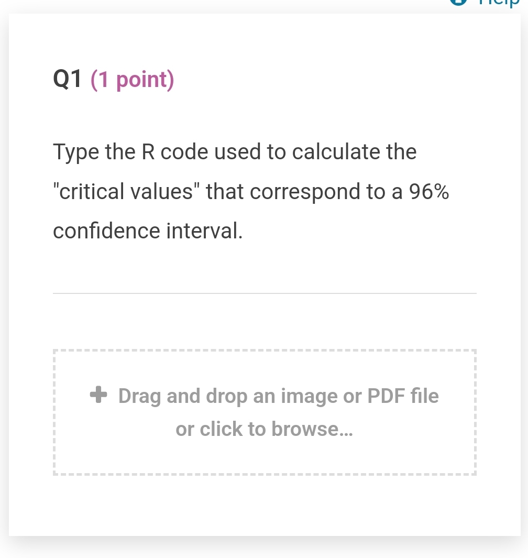The image size is (528, 558).
Task: Click the word "that" in the question
Action: 225,192
